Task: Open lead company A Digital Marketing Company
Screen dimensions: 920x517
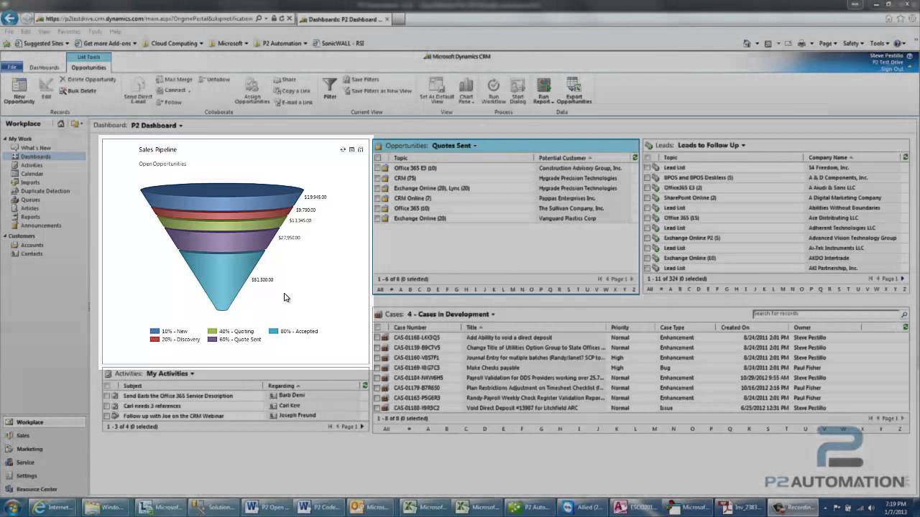Action: coord(845,197)
